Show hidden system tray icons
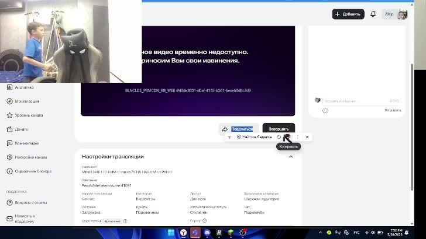Viewport: 426px width, 239px height. (x=320, y=233)
